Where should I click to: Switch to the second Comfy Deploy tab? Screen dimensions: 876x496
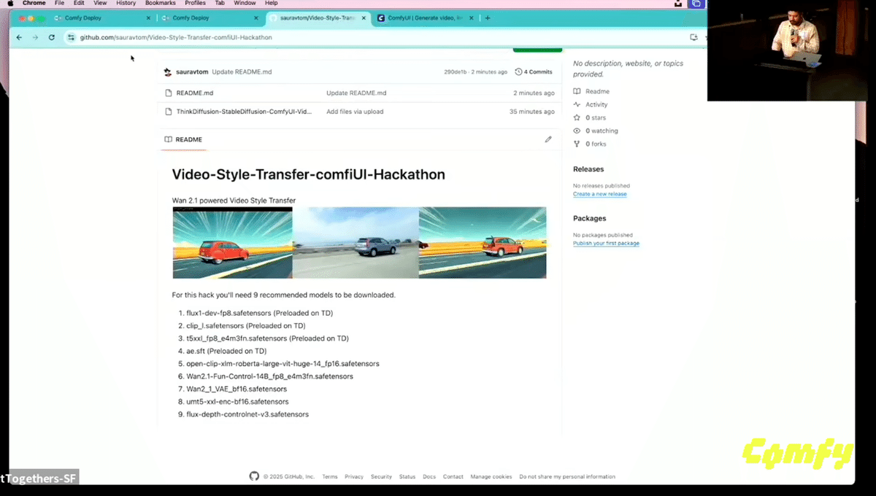click(210, 18)
